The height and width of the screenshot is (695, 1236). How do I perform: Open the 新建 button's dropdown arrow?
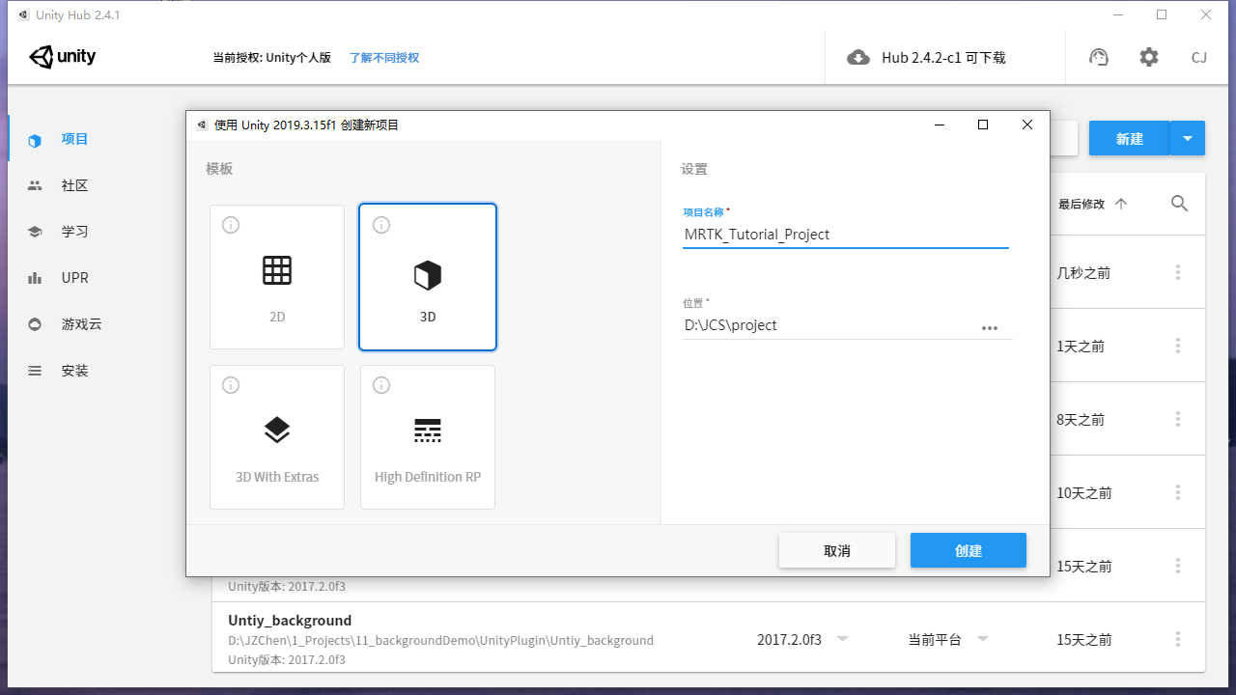click(1188, 138)
